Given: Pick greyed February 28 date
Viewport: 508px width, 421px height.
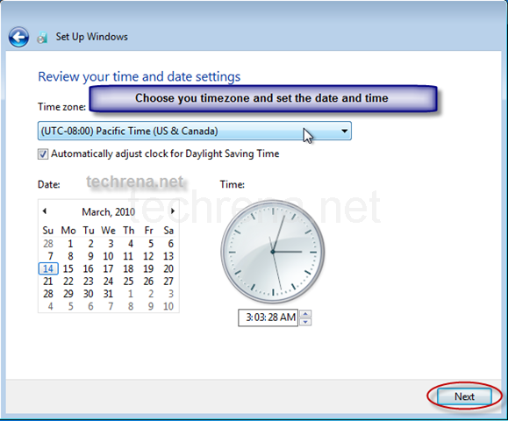Looking at the screenshot, I should 48,244.
